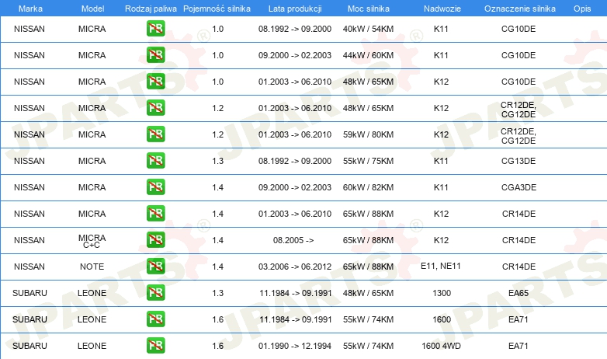607x359 pixels.
Task: Click fuel icon in CGA3DE row
Action: (x=155, y=186)
